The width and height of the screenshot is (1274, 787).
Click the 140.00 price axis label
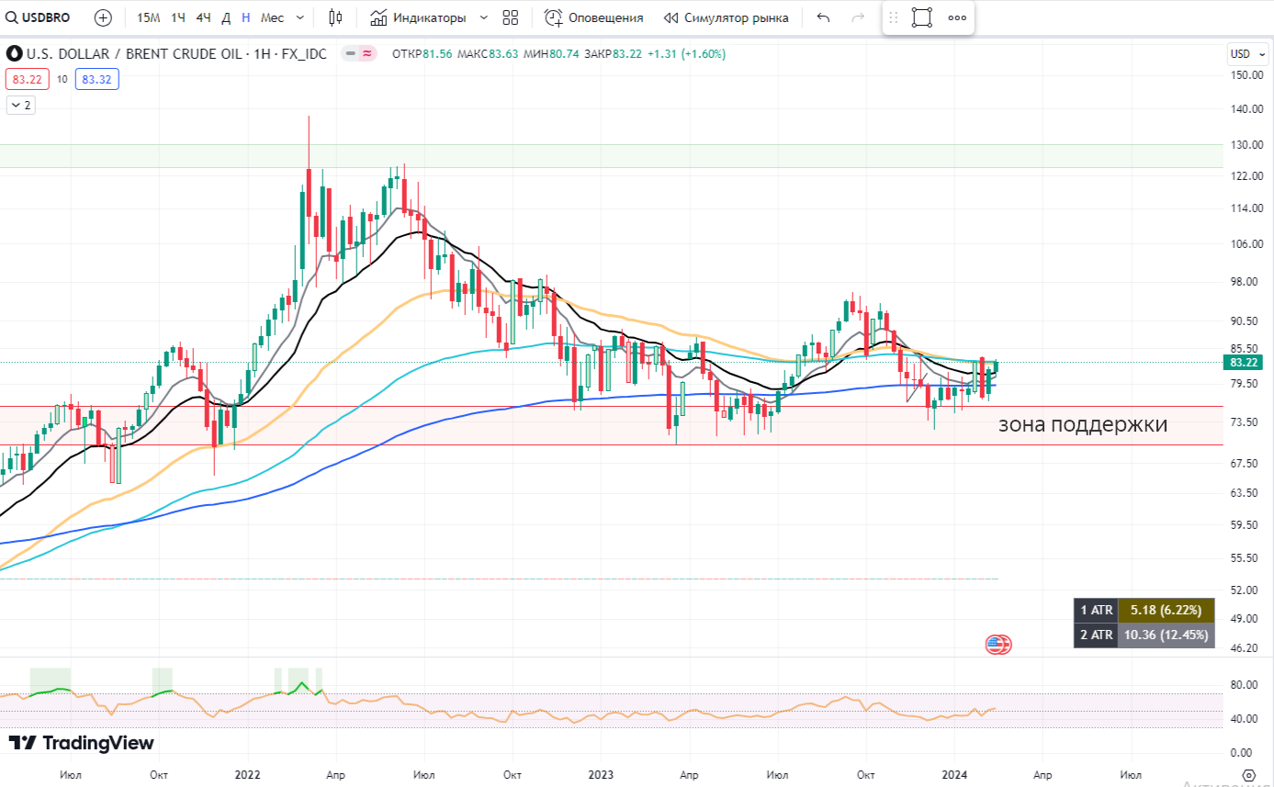1246,108
